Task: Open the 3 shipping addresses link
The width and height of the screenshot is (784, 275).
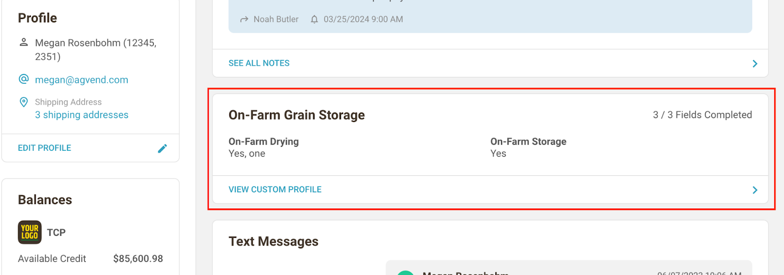Action: pyautogui.click(x=81, y=115)
